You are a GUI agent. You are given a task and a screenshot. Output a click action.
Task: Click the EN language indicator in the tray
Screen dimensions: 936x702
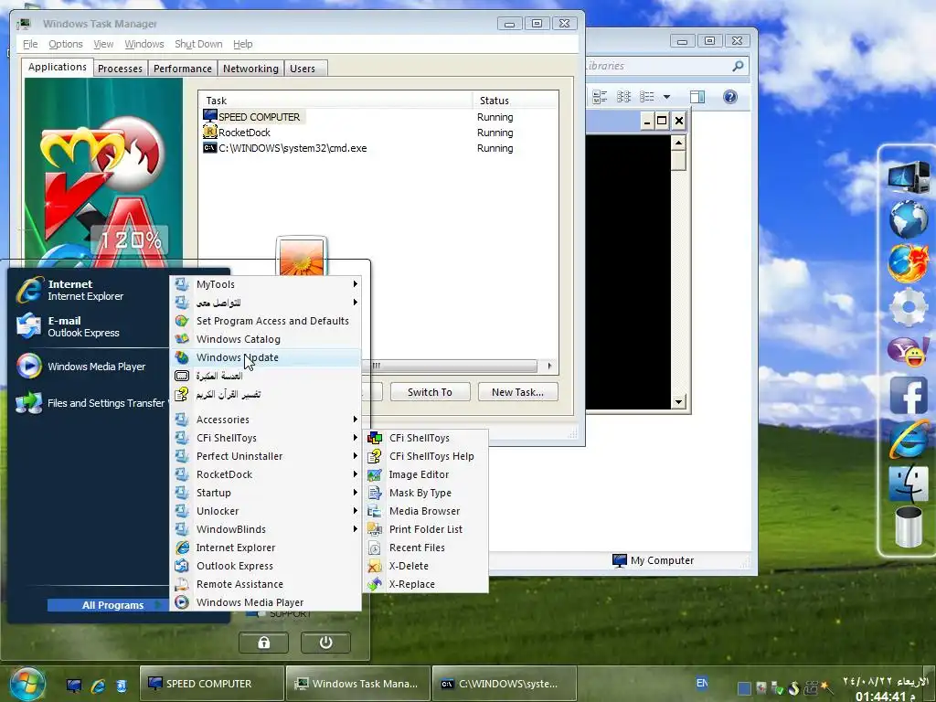coord(702,682)
